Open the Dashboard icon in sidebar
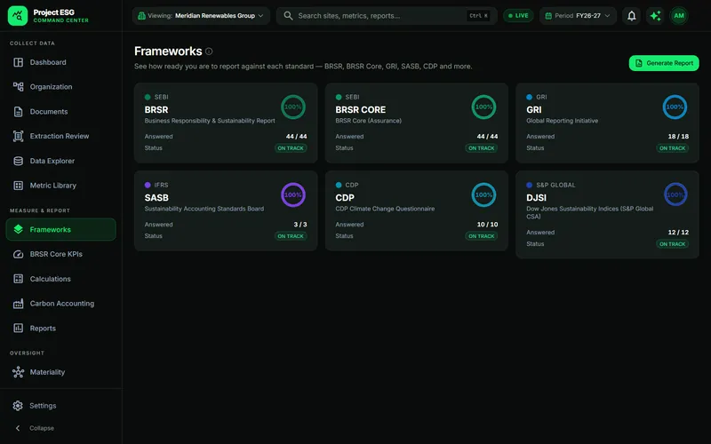Viewport: 711px width, 444px height. point(18,62)
